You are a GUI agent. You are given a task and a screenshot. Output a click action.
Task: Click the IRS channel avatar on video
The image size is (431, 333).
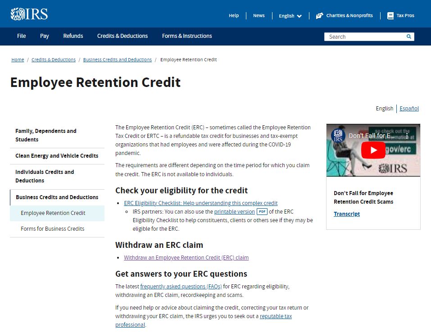coord(338,136)
